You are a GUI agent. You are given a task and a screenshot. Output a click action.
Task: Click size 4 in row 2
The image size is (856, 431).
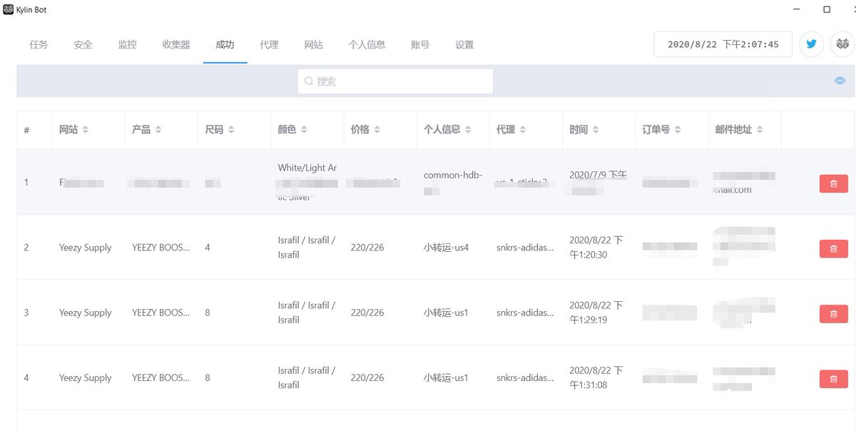(208, 248)
